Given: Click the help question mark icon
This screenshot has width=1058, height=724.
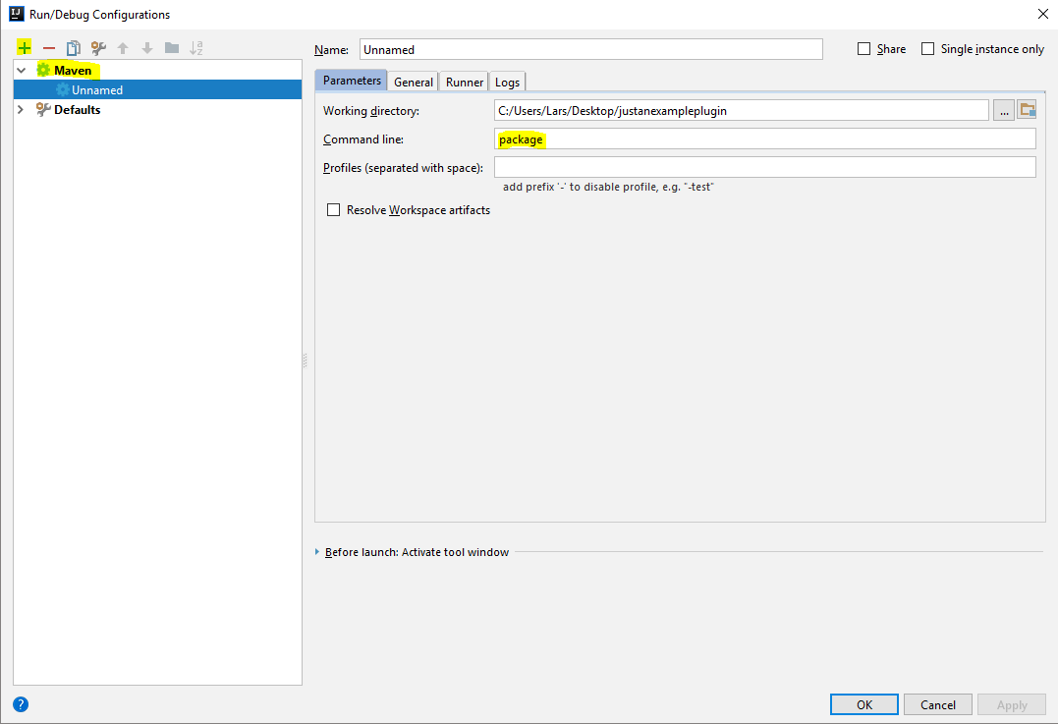Looking at the screenshot, I should click(x=20, y=704).
